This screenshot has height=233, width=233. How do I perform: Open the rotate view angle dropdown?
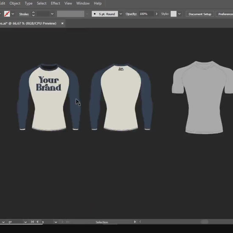coord(25,222)
